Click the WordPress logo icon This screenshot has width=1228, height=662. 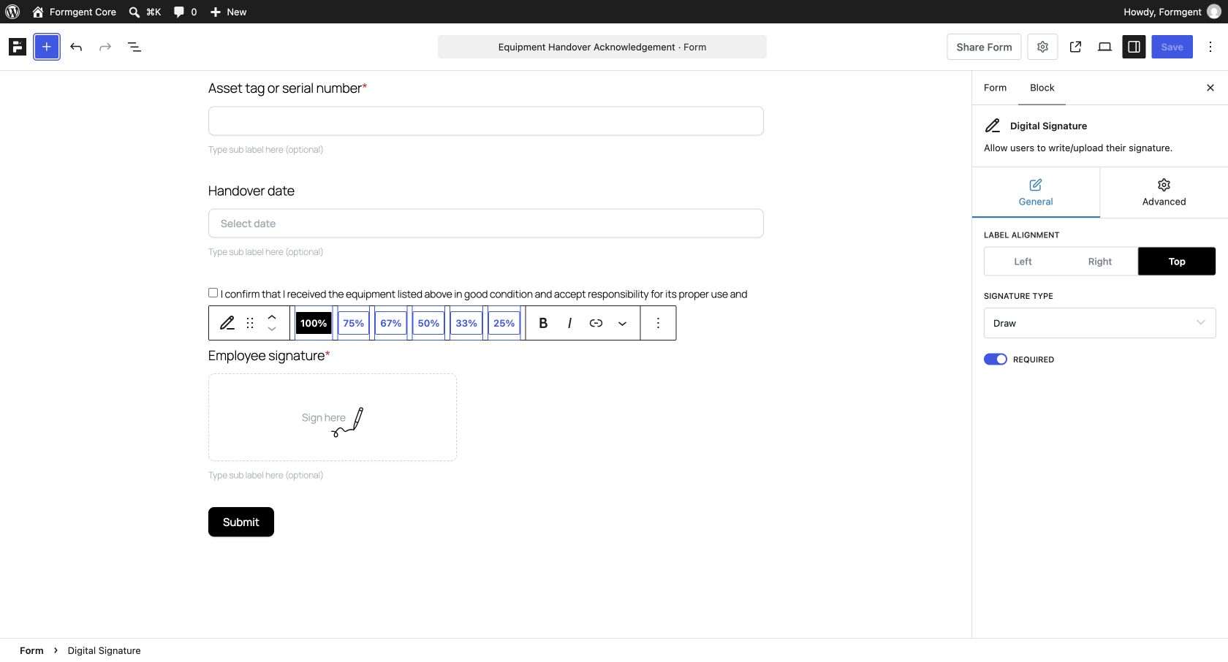point(12,12)
